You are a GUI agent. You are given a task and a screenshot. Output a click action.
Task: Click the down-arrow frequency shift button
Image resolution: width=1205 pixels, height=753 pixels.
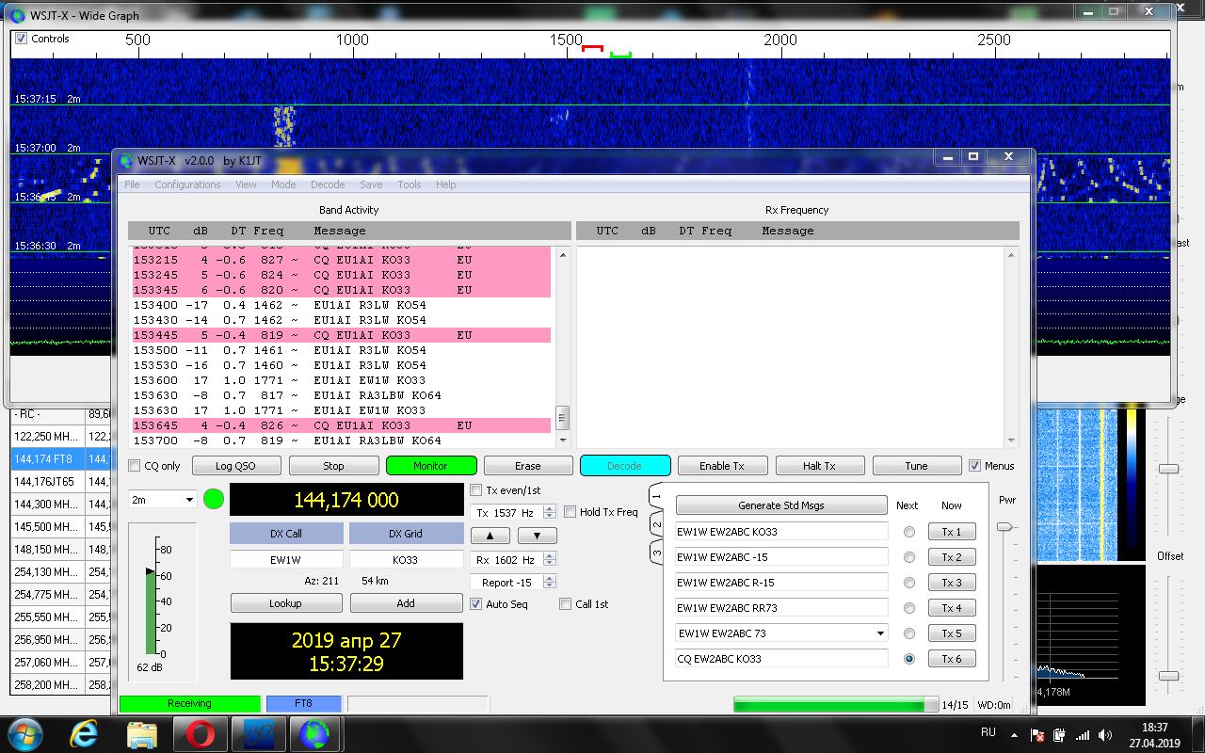pos(537,536)
